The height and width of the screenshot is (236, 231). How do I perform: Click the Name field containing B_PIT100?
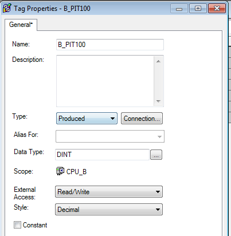(110, 45)
